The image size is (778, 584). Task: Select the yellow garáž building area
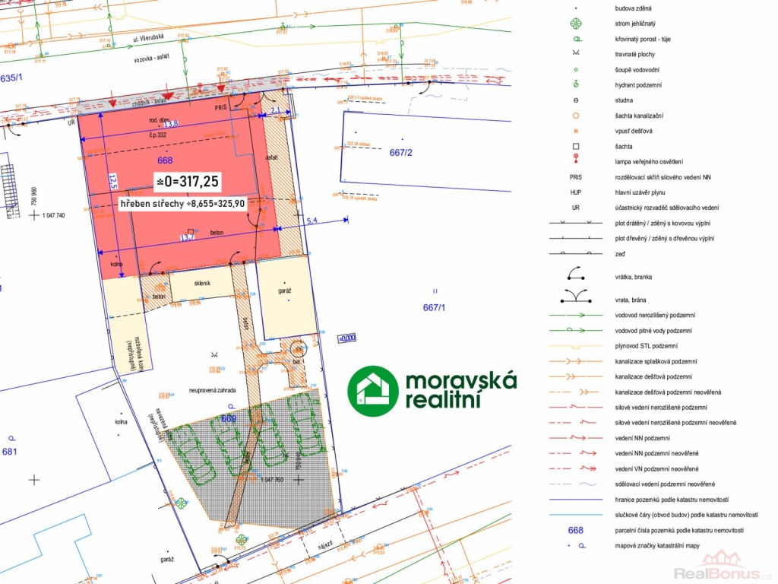(286, 298)
